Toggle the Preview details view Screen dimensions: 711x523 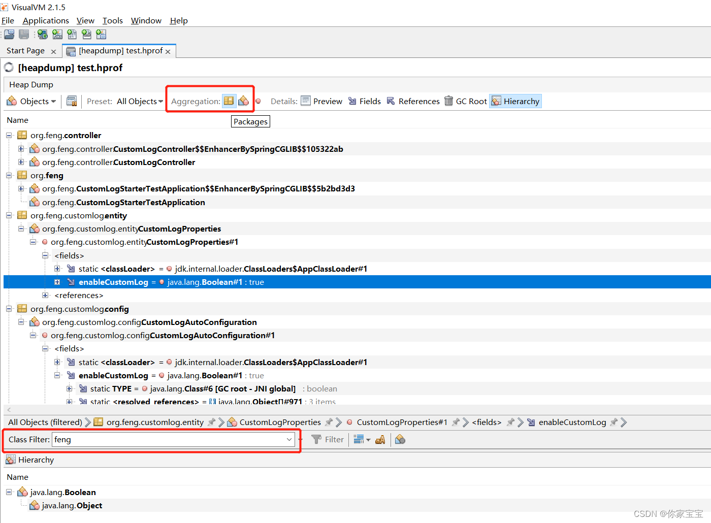point(321,101)
